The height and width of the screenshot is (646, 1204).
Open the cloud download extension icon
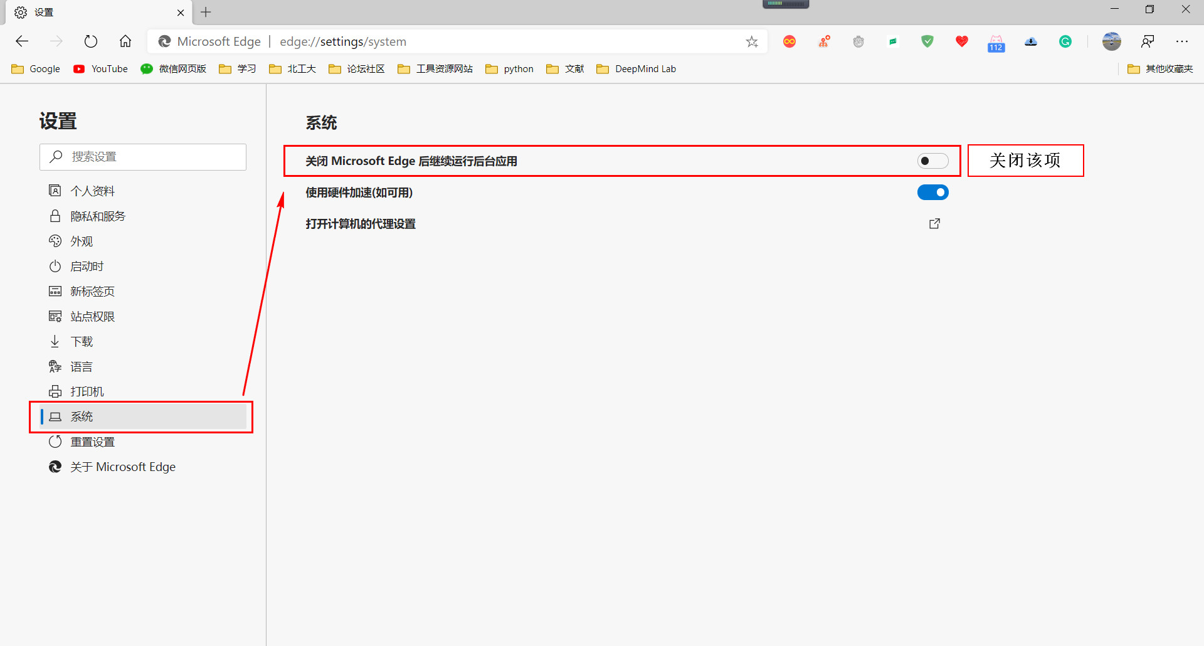click(1031, 41)
